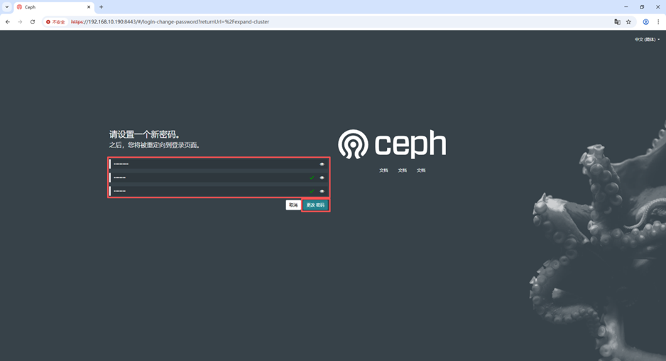This screenshot has width=666, height=361.
Task: Open the Google Translate icon in address bar
Action: pyautogui.click(x=617, y=22)
